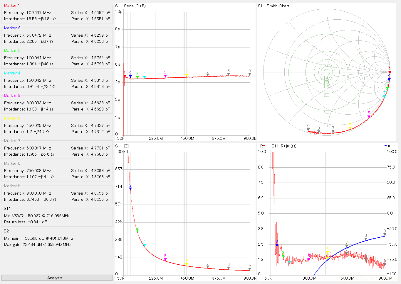Viewport: 401px width, 284px height.
Task: Select marker 7 on the |Z| chart
Action: [x=208, y=267]
